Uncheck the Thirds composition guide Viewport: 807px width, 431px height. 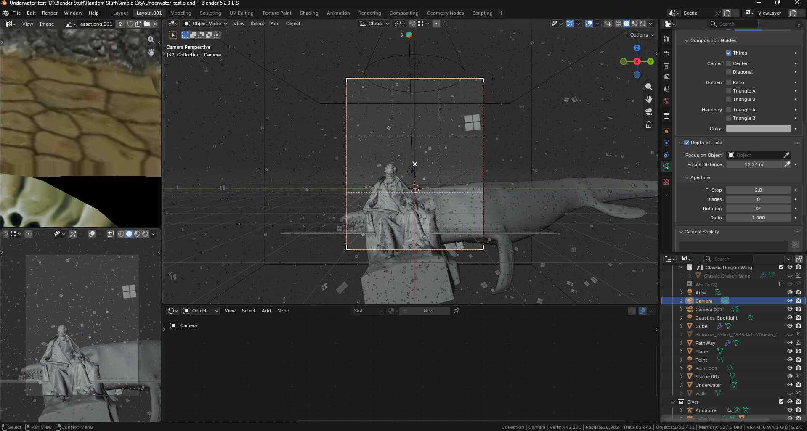(x=729, y=53)
